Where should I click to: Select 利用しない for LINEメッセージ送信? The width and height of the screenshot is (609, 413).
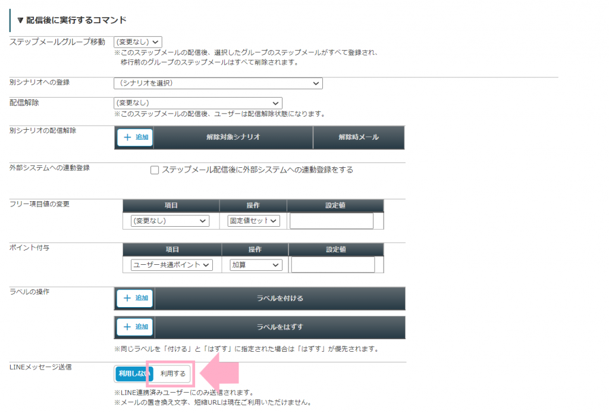click(133, 374)
